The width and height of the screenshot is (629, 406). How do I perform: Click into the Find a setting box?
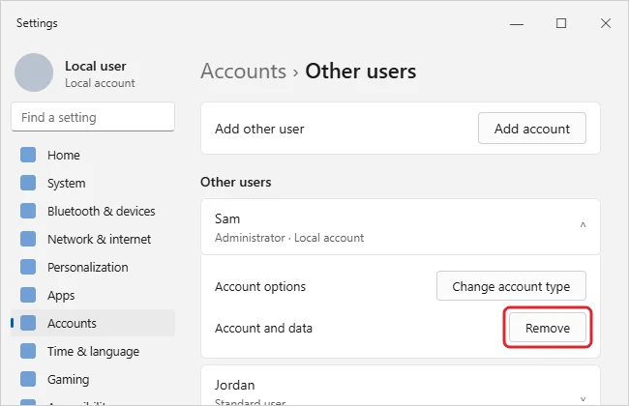[93, 117]
